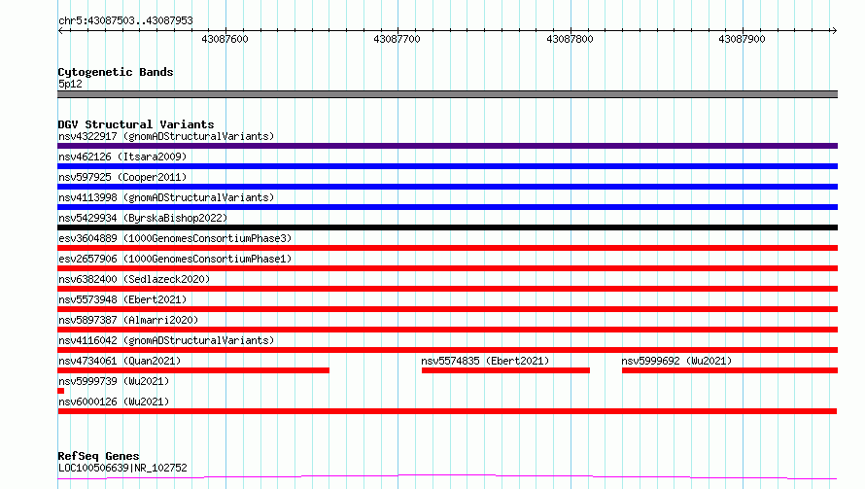865x489 pixels.
Task: Select the red nsv6382400 variant bar
Action: [447, 289]
